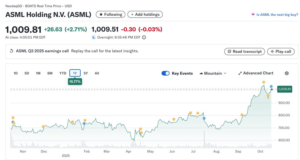Click the Play call button
The image size is (300, 160).
click(281, 51)
